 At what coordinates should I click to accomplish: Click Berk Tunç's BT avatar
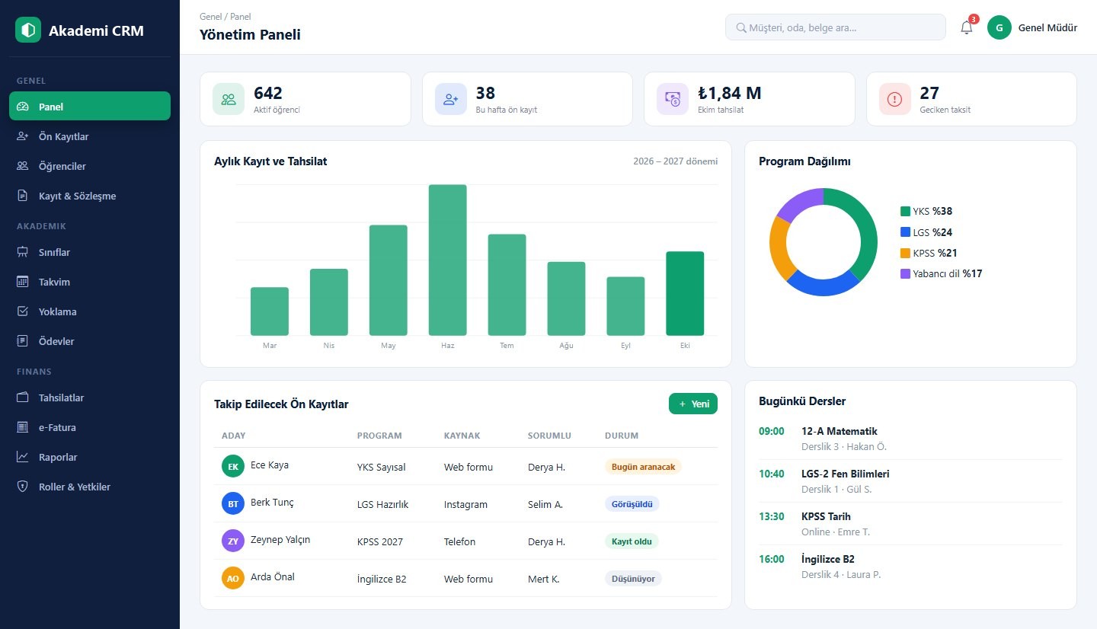click(x=233, y=503)
